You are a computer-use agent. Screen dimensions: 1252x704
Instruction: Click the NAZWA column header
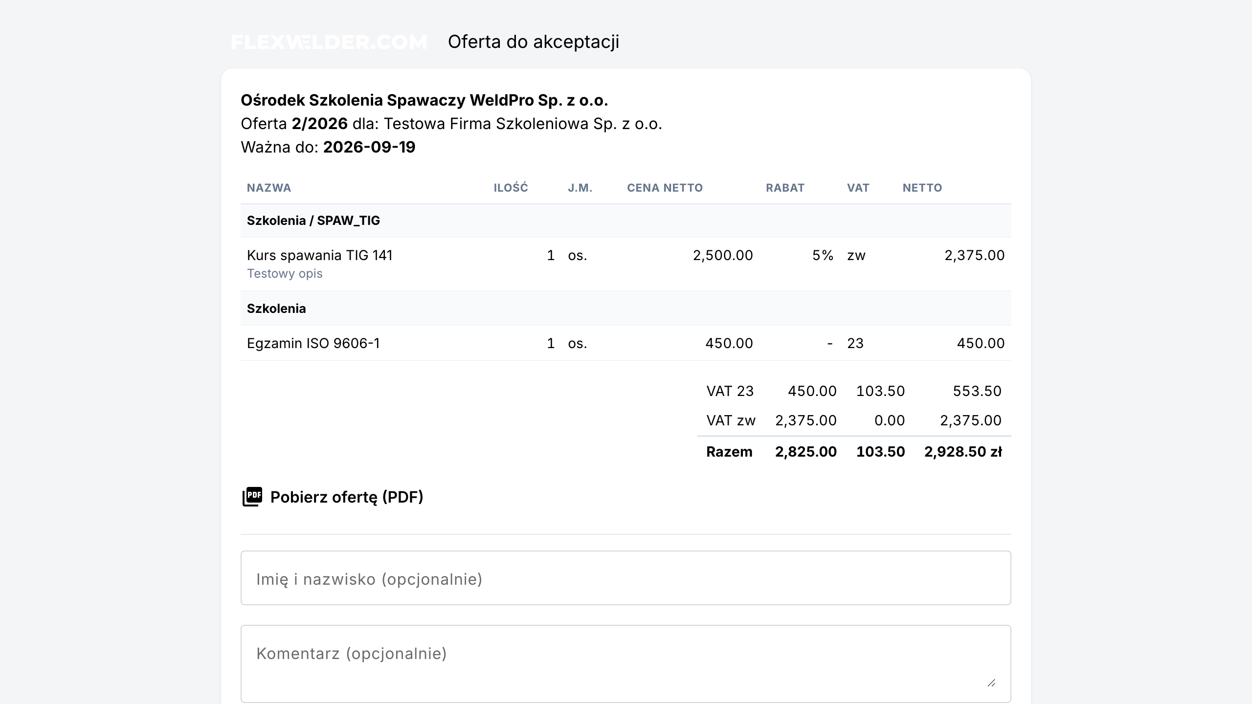point(269,188)
